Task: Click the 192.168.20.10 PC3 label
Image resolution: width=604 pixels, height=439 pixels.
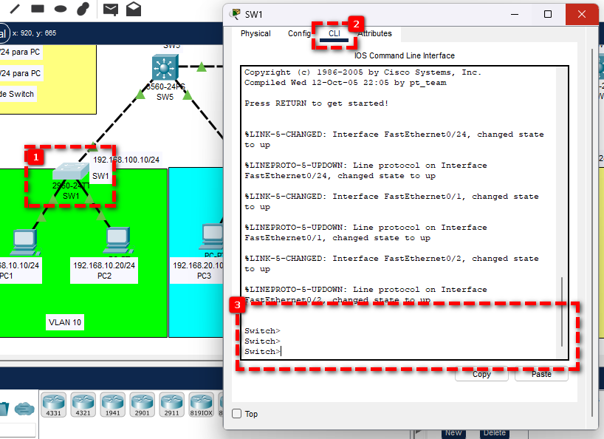Action: 197,270
